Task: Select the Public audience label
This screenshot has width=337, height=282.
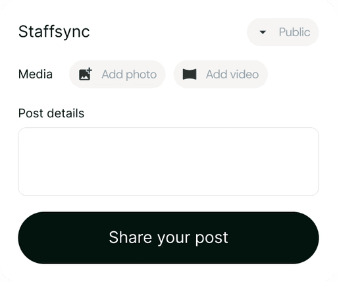Action: click(x=294, y=32)
